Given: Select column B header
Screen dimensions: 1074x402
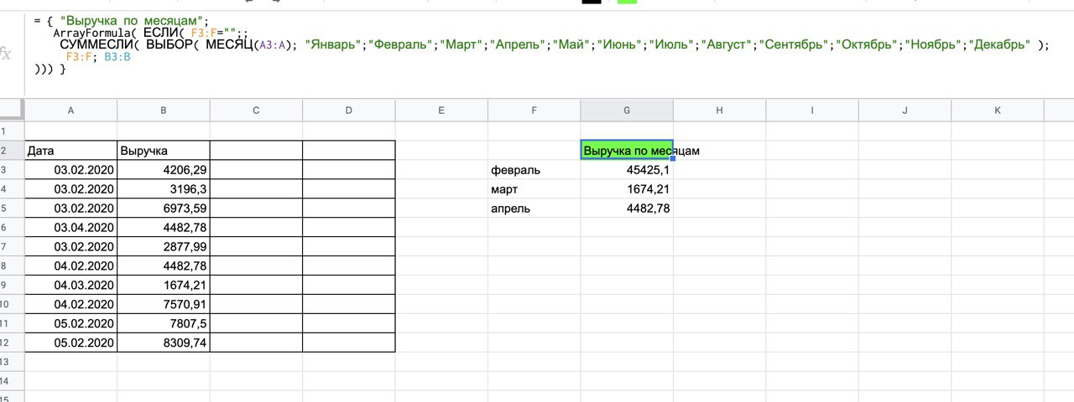Looking at the screenshot, I should pos(164,110).
